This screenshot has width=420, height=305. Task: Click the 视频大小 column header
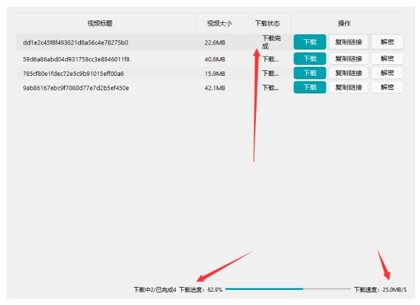coord(219,23)
